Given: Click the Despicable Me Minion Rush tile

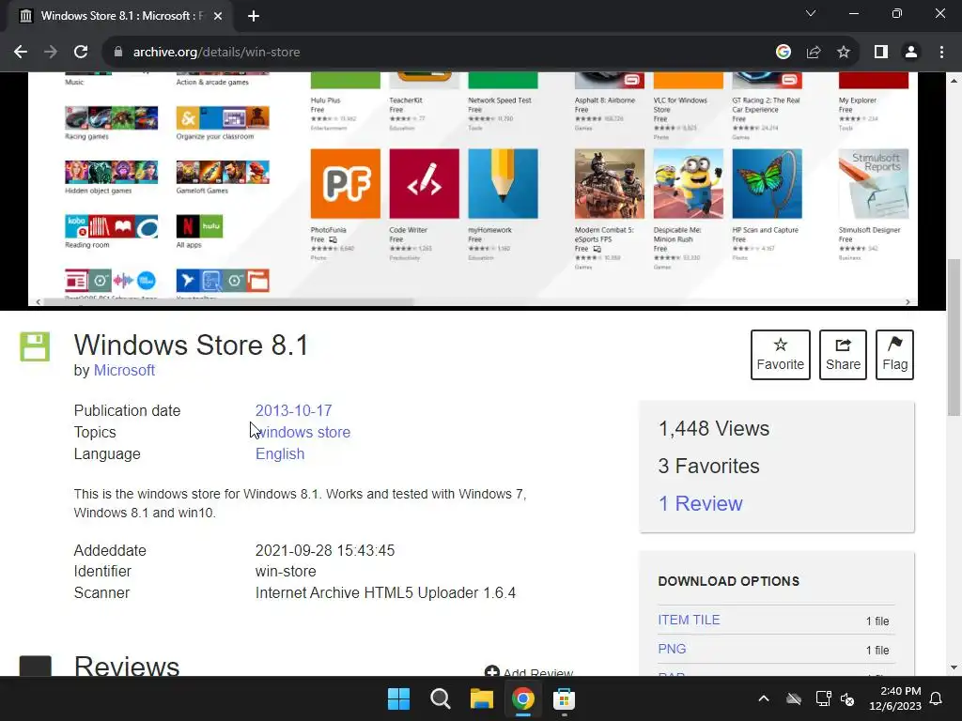Looking at the screenshot, I should [688, 183].
